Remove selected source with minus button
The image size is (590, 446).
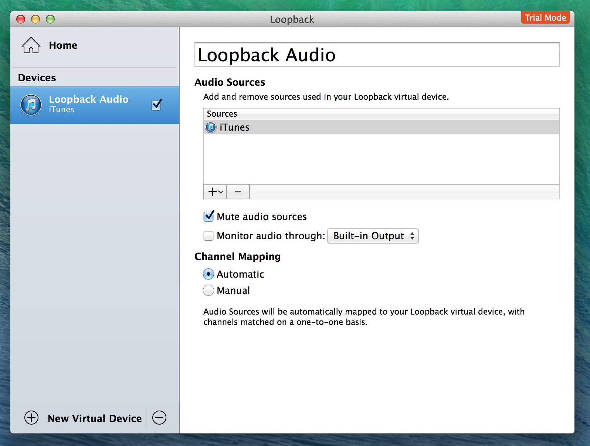pyautogui.click(x=238, y=192)
